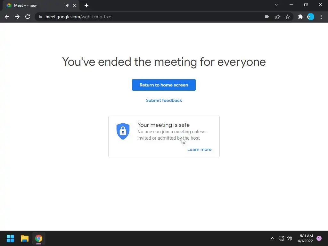
Task: Open the Windows Start menu
Action: 10,238
